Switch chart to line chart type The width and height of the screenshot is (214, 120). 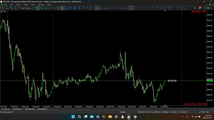(46, 8)
